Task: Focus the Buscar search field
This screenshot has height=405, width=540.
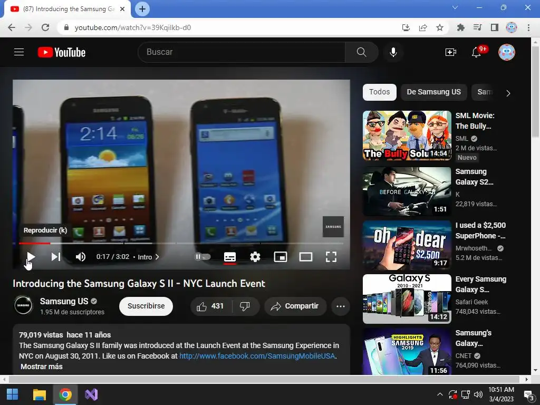Action: point(242,52)
